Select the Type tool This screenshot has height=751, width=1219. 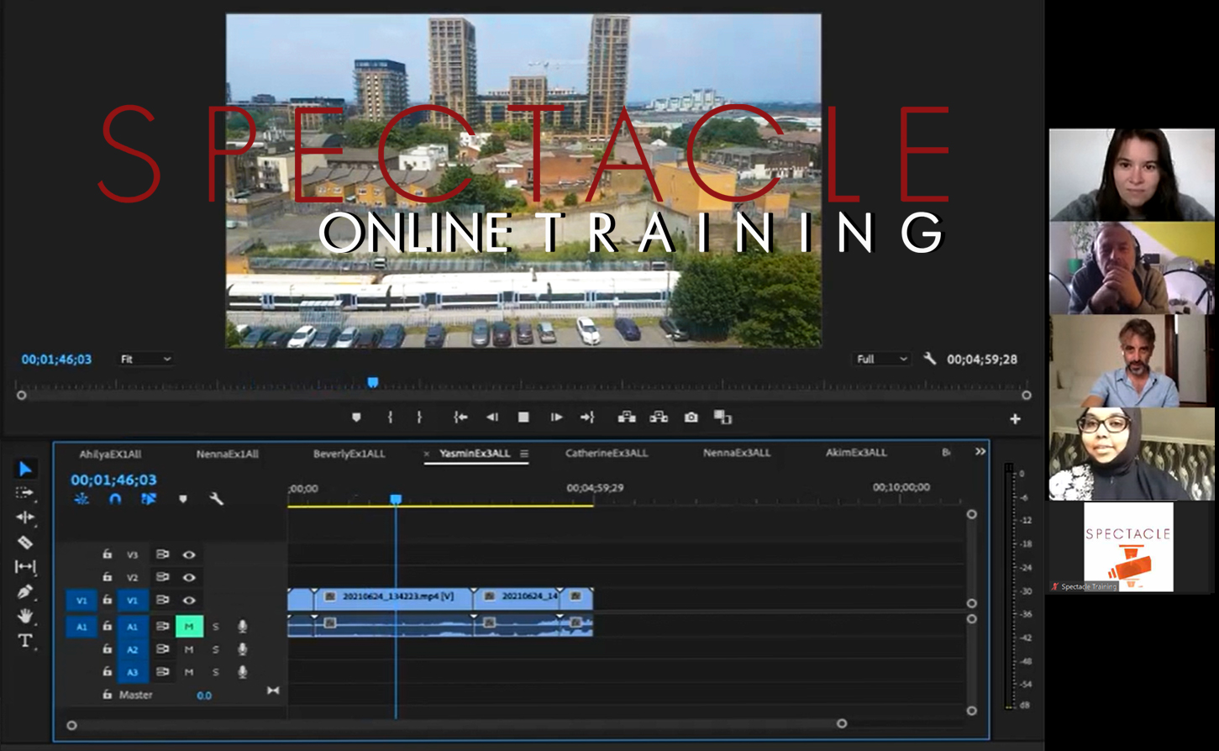pos(25,641)
